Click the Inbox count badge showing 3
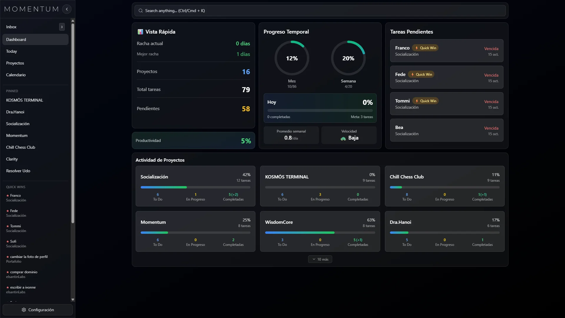This screenshot has width=565, height=318. (62, 27)
